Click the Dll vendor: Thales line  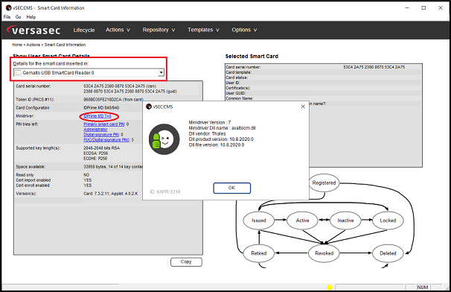pos(207,133)
